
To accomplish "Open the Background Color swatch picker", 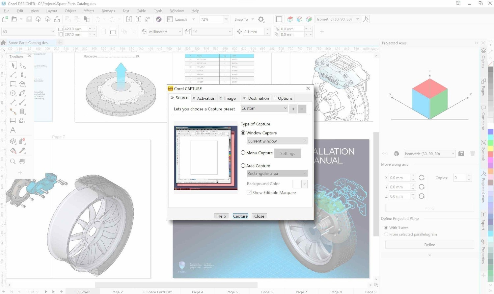I will pyautogui.click(x=300, y=184).
